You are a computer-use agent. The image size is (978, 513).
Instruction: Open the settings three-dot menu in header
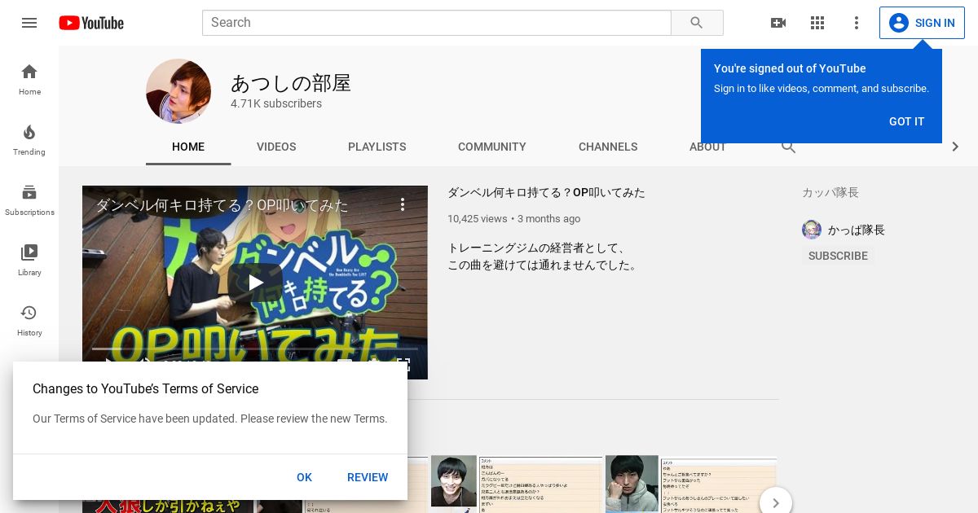857,23
